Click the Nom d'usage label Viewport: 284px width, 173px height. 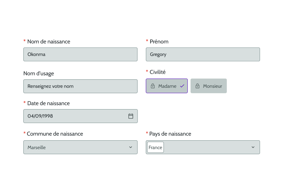pyautogui.click(x=38, y=74)
